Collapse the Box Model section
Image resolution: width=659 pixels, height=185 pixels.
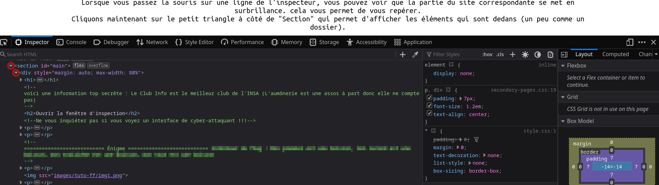[x=563, y=121]
